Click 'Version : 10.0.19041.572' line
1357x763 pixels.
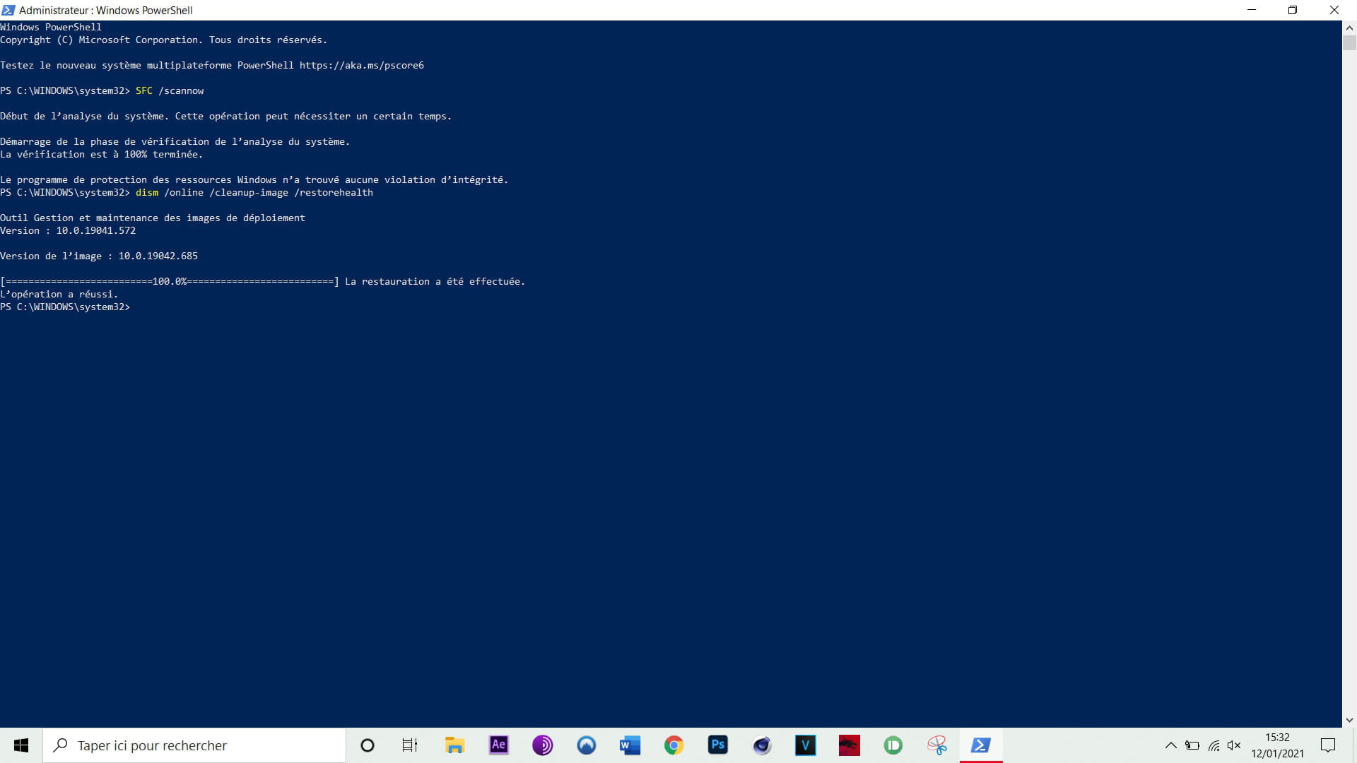68,230
